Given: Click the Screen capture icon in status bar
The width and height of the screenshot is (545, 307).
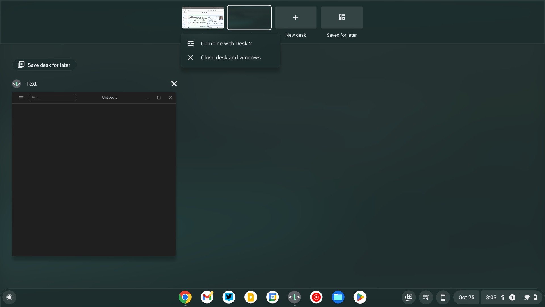Looking at the screenshot, I should pos(408,297).
